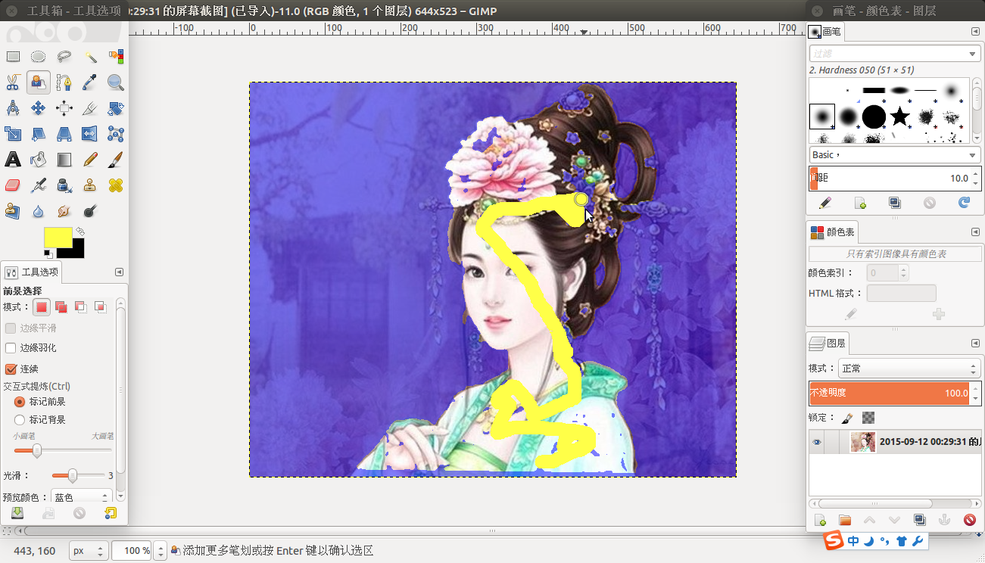Select the Bucket Fill tool
This screenshot has width=985, height=563.
click(x=39, y=160)
